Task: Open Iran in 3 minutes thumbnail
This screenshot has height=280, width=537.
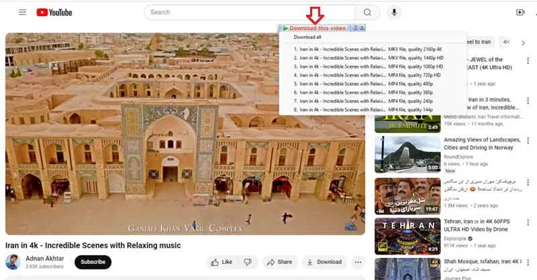Action: pyautogui.click(x=407, y=124)
